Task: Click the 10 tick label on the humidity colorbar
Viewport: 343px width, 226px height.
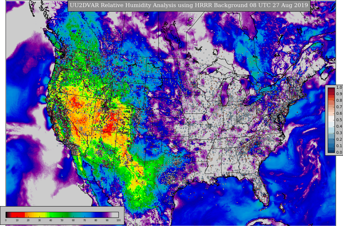Action: [17, 220]
